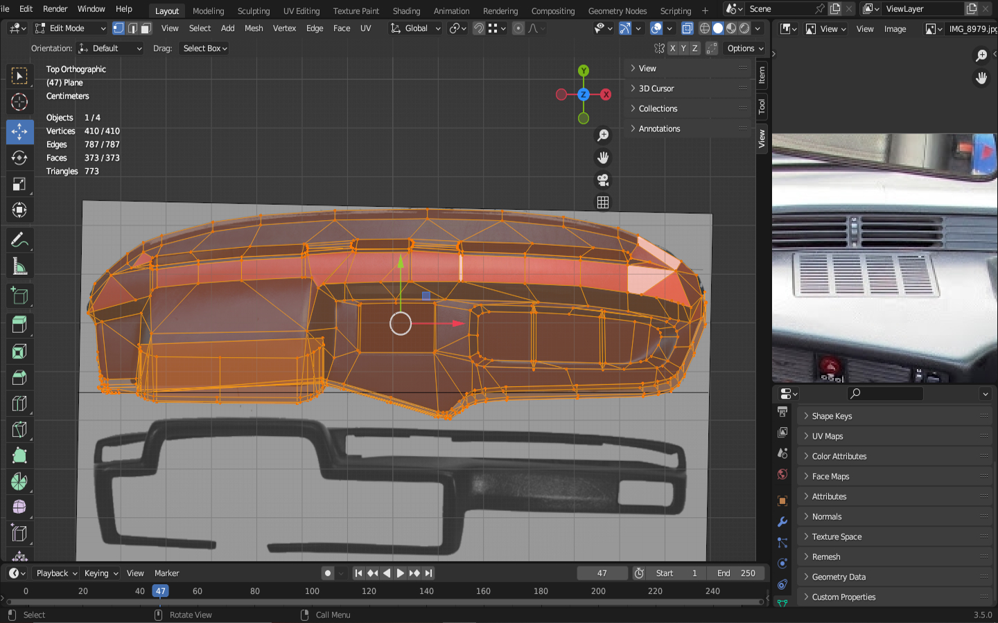Viewport: 998px width, 623px height.
Task: Open the Edit Mode dropdown
Action: click(70, 28)
